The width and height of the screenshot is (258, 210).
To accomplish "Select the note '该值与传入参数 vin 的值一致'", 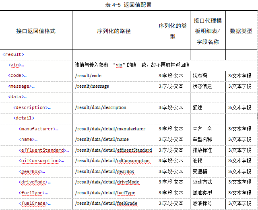I will [x=132, y=65].
